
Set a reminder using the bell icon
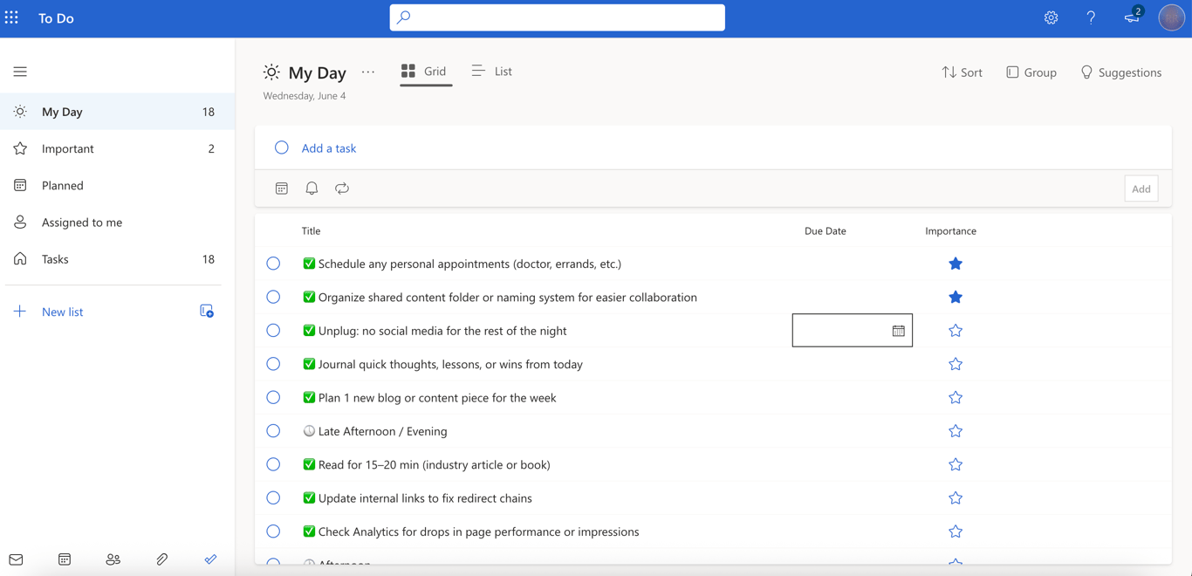click(x=312, y=188)
